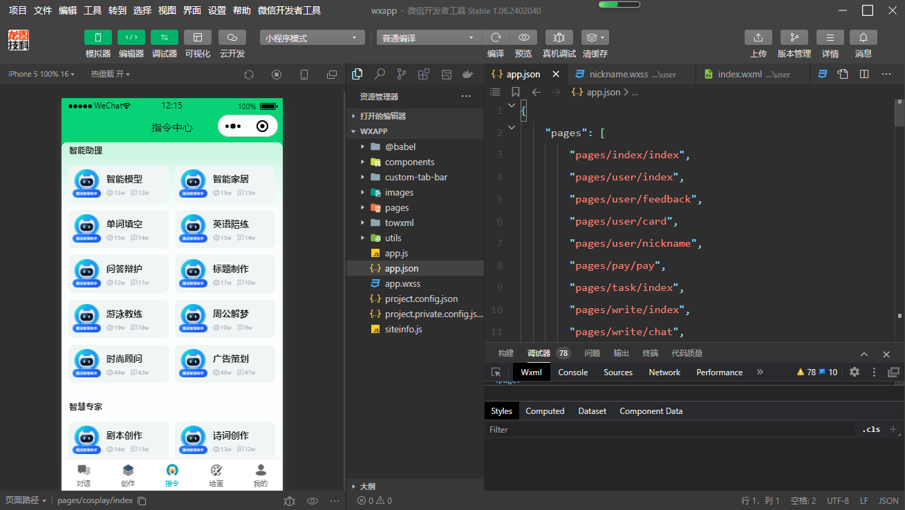
Task: Open the Source Control icon
Action: click(402, 74)
